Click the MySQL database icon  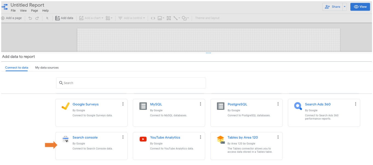[143, 106]
